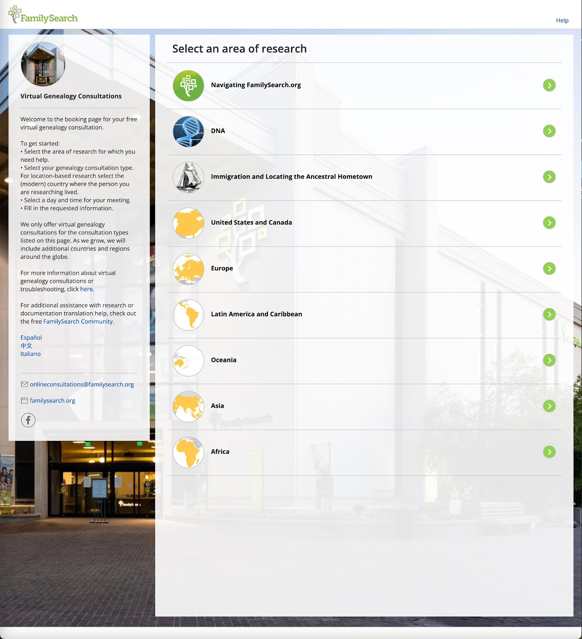Click the Virtual Genealogy Consultations title
Viewport: 582px width, 639px height.
click(71, 96)
